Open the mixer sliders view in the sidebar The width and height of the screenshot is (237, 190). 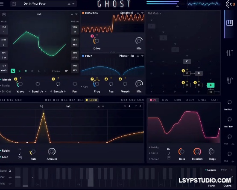(x=229, y=53)
